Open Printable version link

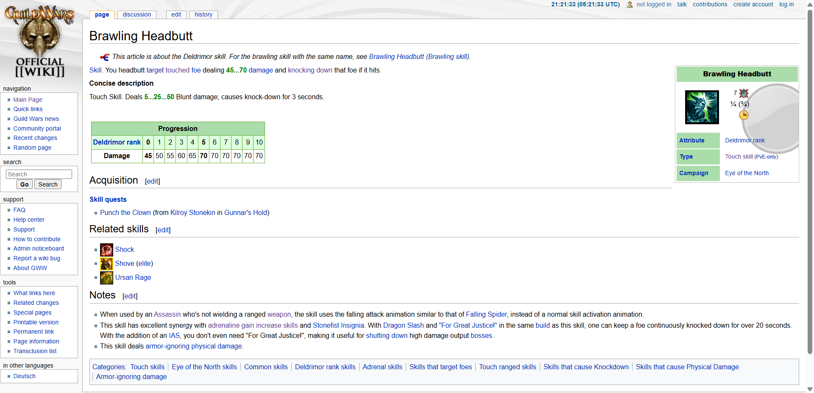tap(36, 322)
